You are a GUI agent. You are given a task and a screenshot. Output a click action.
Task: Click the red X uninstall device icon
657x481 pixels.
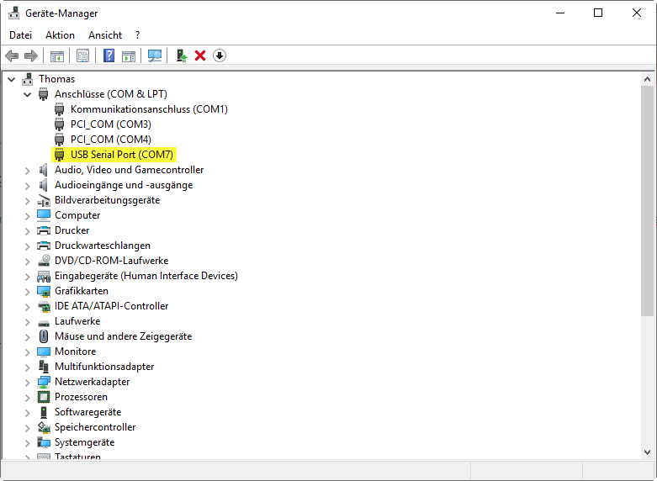200,55
